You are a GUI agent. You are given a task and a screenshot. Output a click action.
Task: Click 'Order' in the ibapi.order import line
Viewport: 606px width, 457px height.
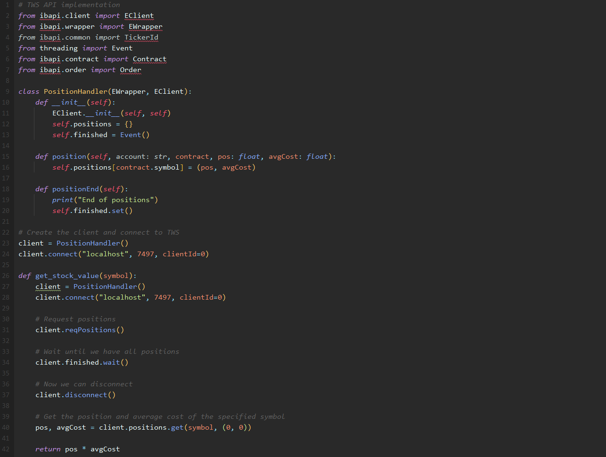pos(131,70)
